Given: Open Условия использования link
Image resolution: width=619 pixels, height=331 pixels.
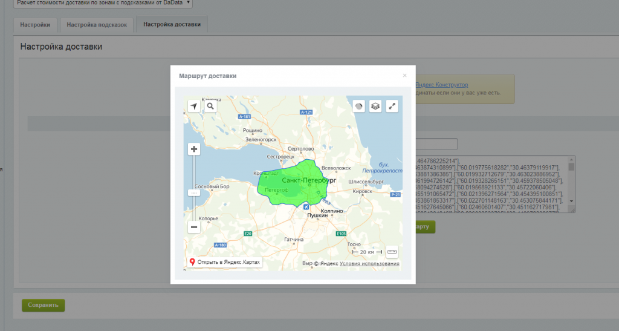Looking at the screenshot, I should pos(369,263).
